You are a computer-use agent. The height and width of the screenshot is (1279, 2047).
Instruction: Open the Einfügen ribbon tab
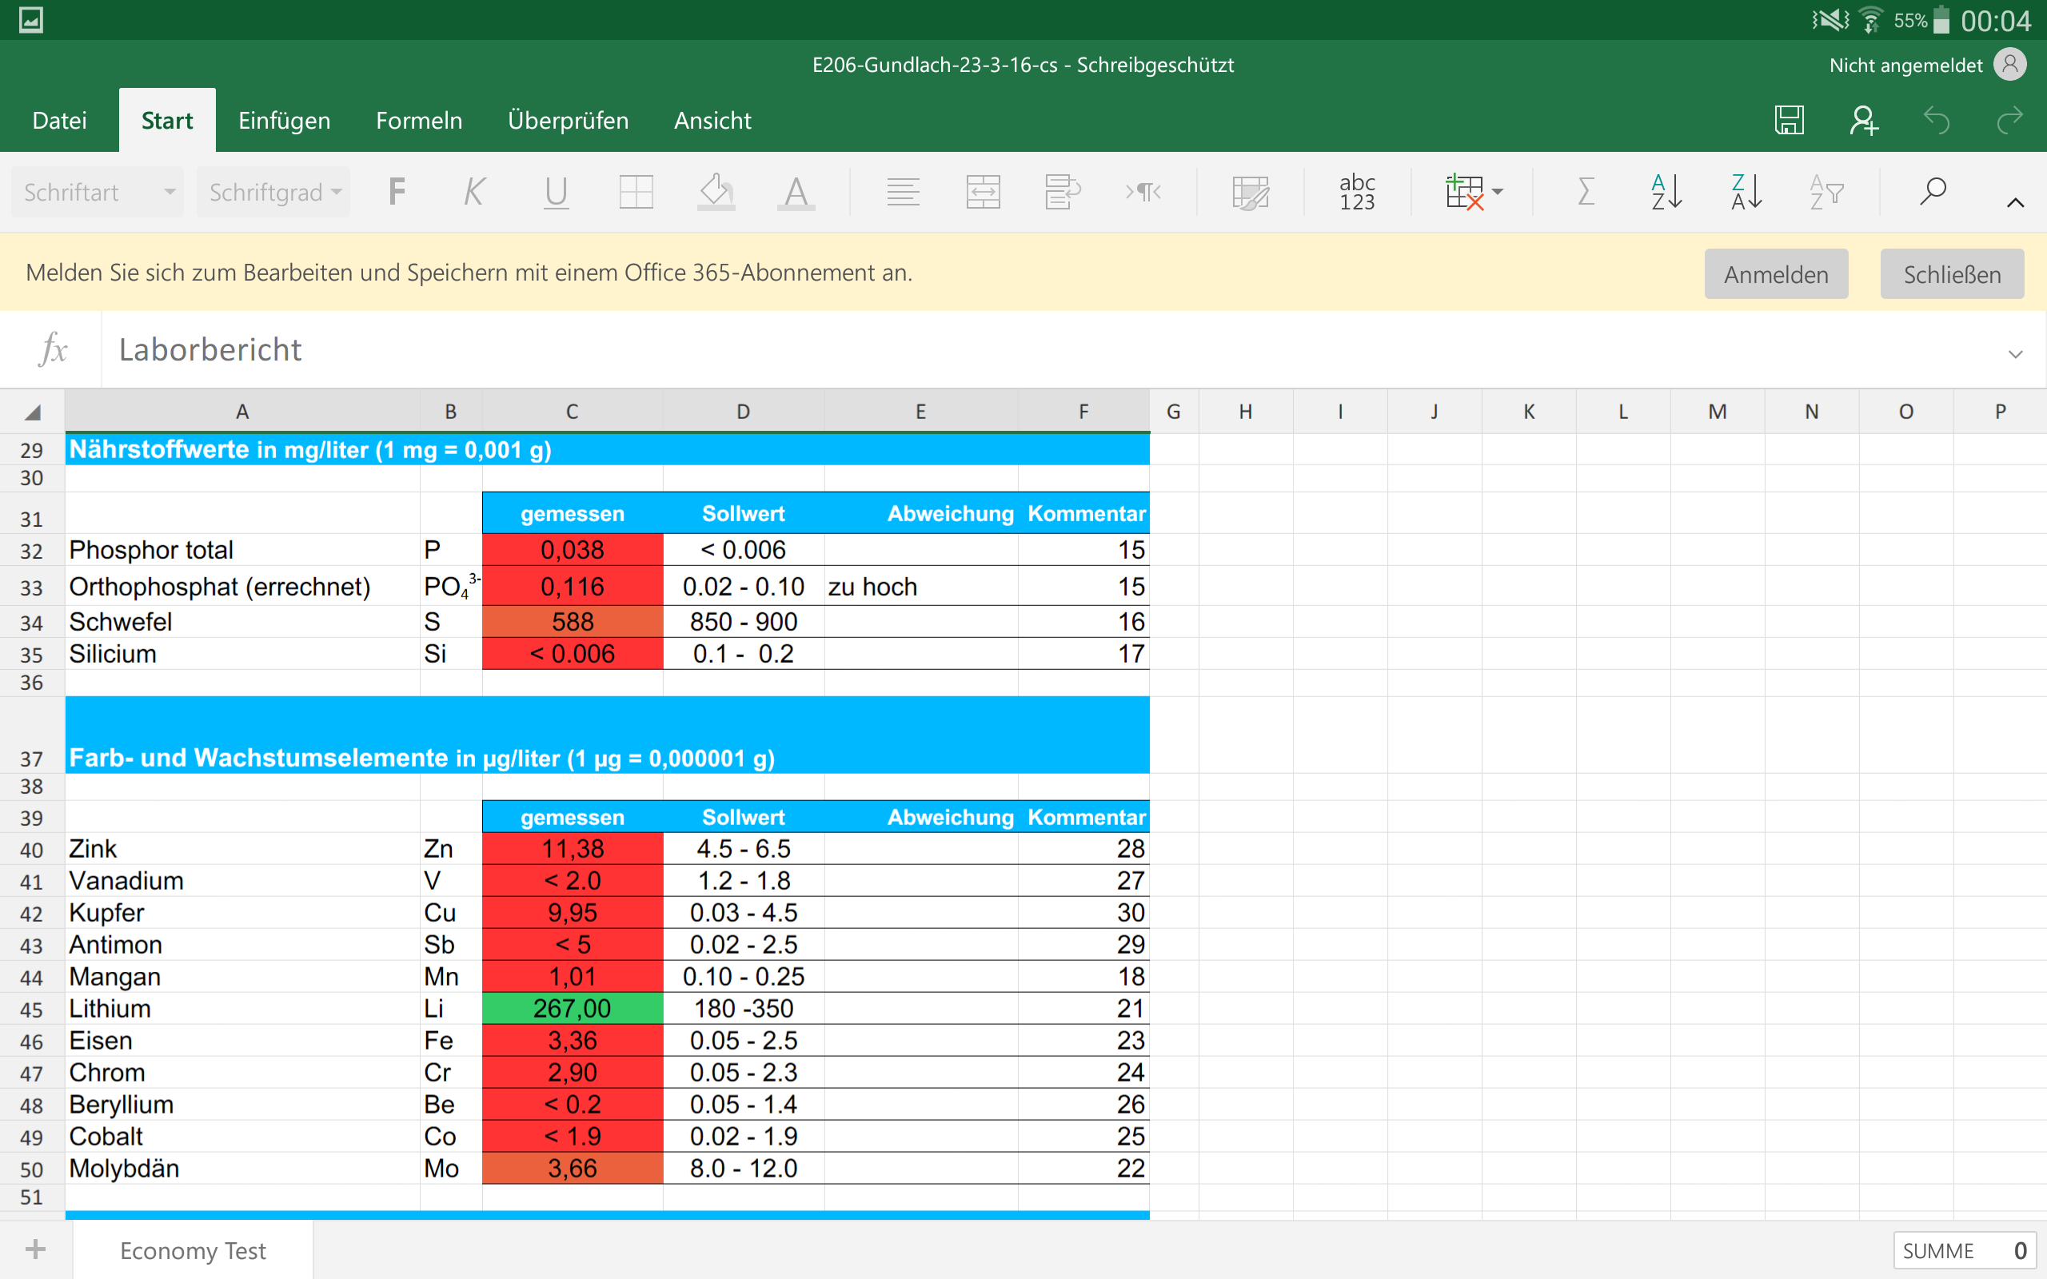click(284, 120)
